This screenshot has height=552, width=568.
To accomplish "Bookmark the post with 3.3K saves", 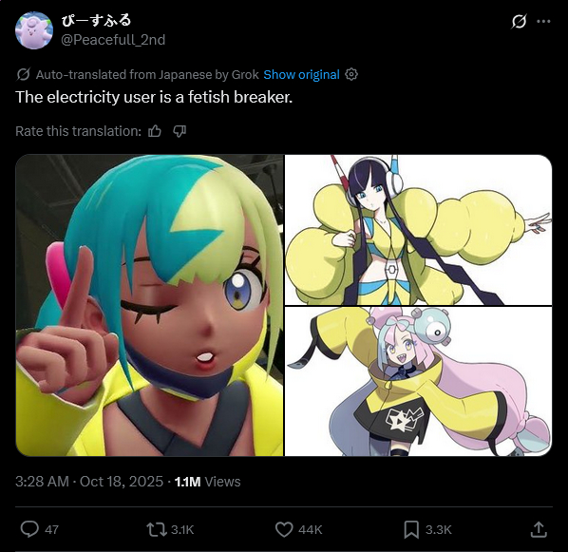I will (411, 529).
